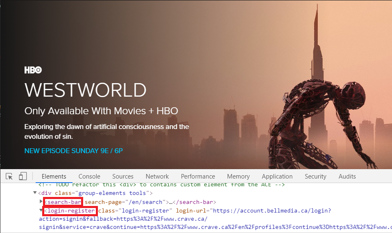Open the Security tab
Image resolution: width=392 pixels, height=233 pixels.
coord(315,176)
